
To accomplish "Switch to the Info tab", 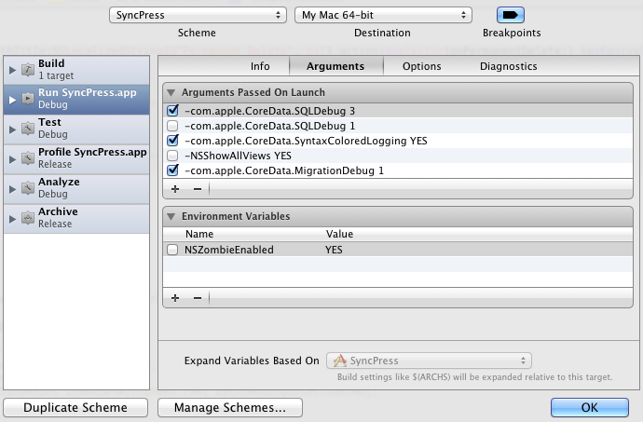I will (260, 66).
